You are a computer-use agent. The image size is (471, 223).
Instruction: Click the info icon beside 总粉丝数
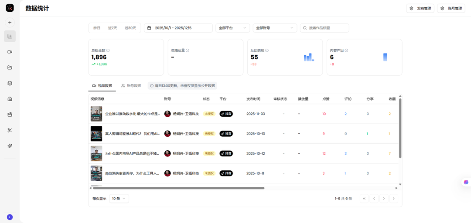coord(108,51)
